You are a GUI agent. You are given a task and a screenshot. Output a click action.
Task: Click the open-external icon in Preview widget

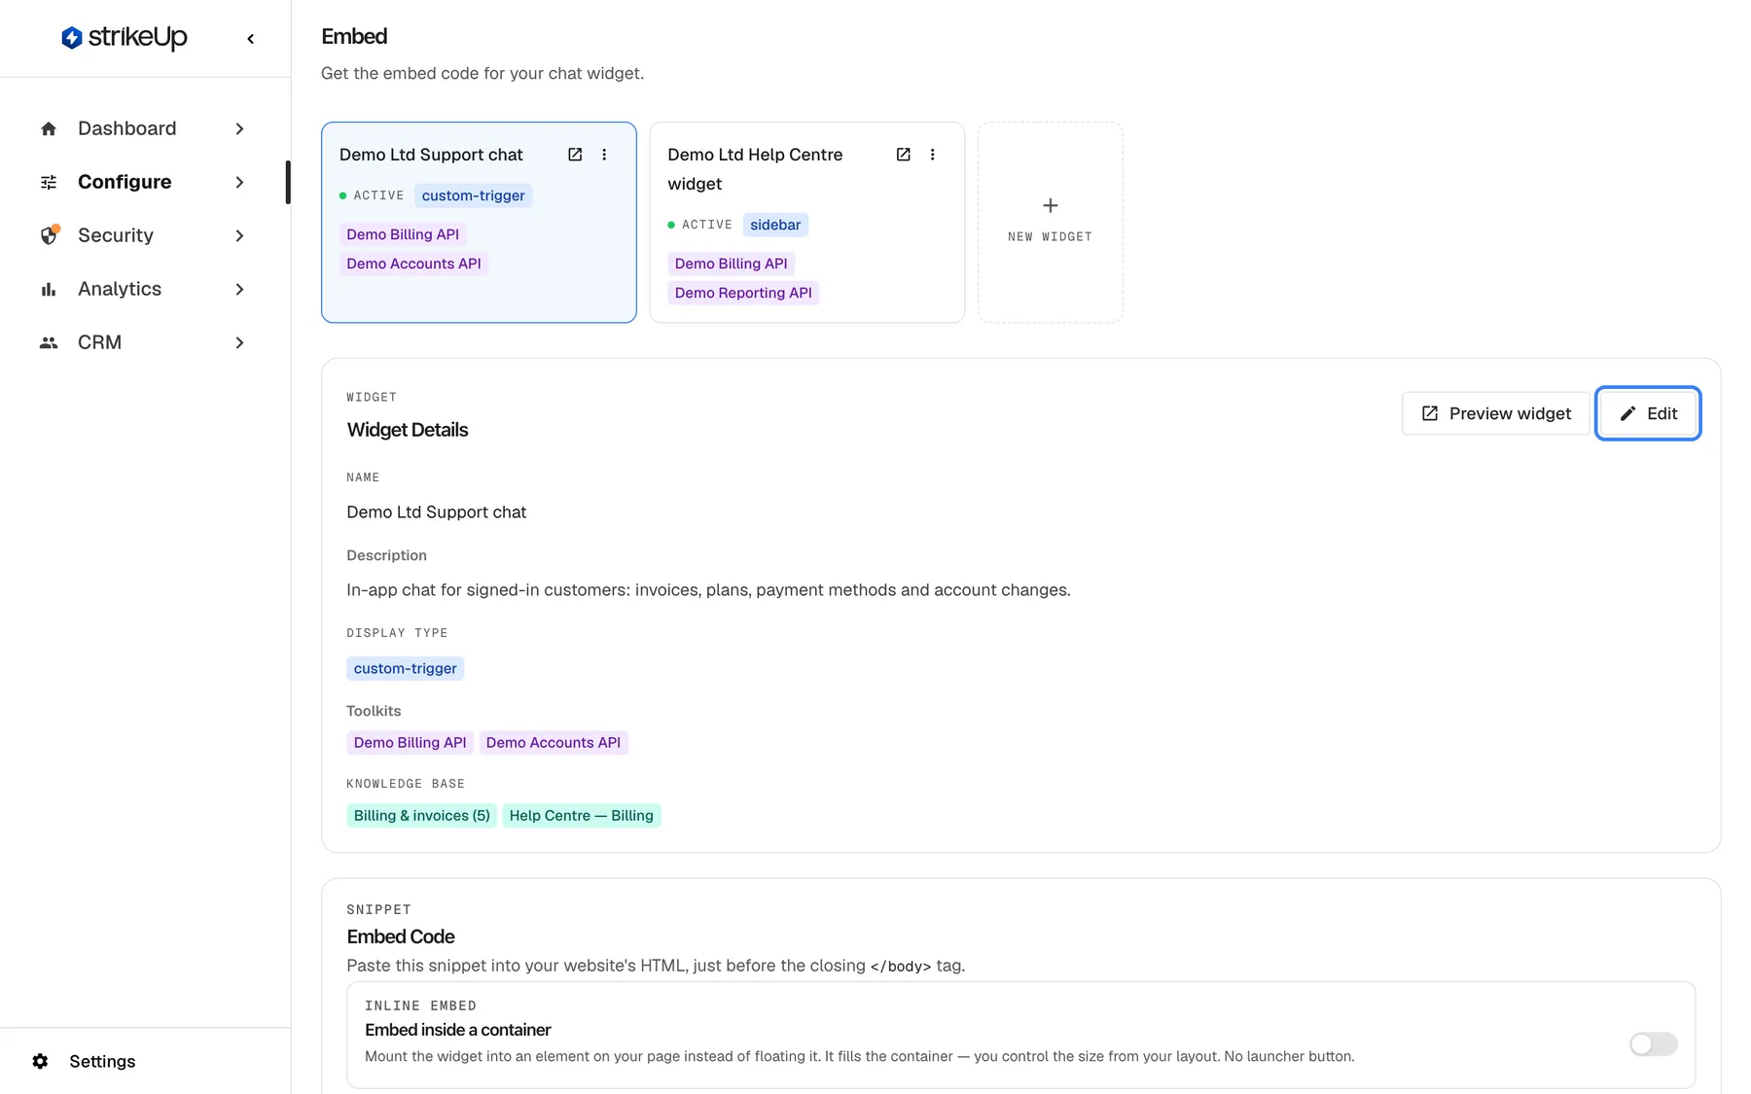(x=1430, y=413)
